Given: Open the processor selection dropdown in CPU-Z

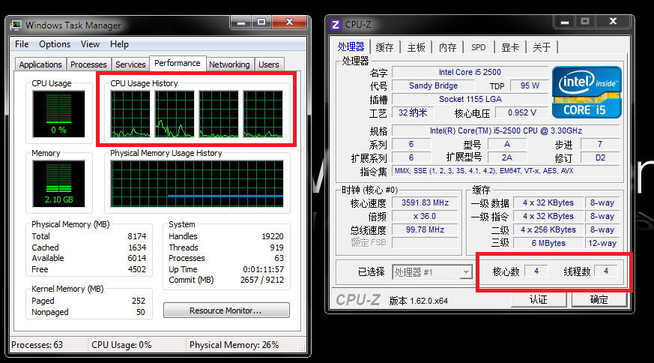Looking at the screenshot, I should click(466, 271).
